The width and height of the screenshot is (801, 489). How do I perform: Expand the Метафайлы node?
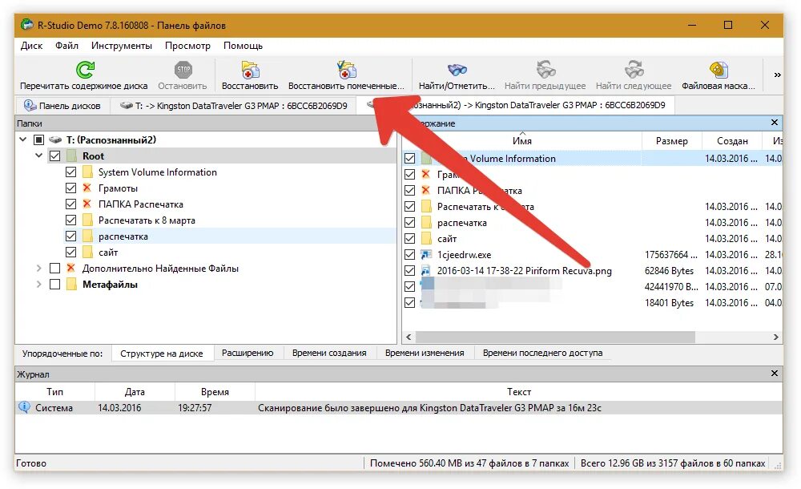(x=38, y=285)
